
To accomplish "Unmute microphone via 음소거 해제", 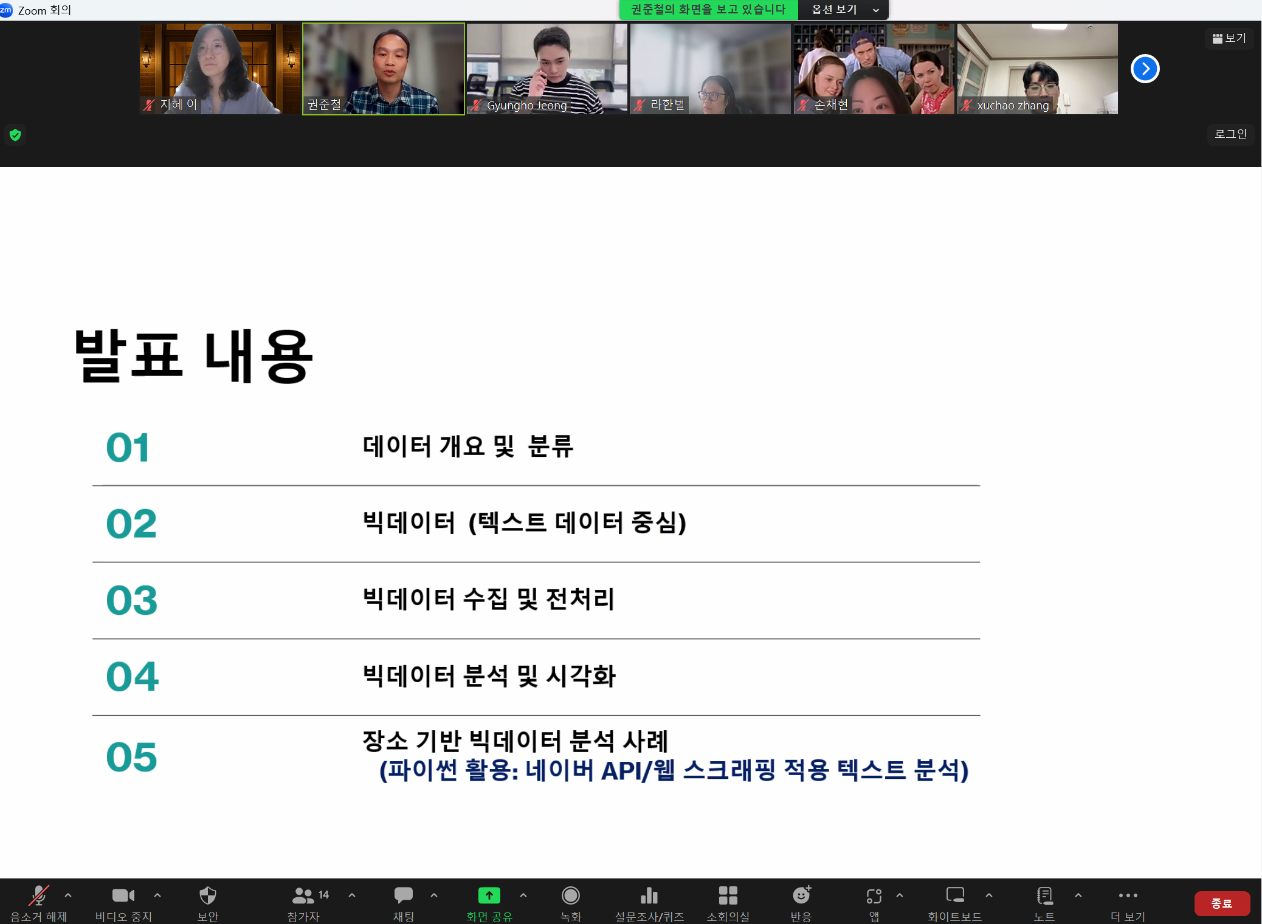I will (38, 895).
